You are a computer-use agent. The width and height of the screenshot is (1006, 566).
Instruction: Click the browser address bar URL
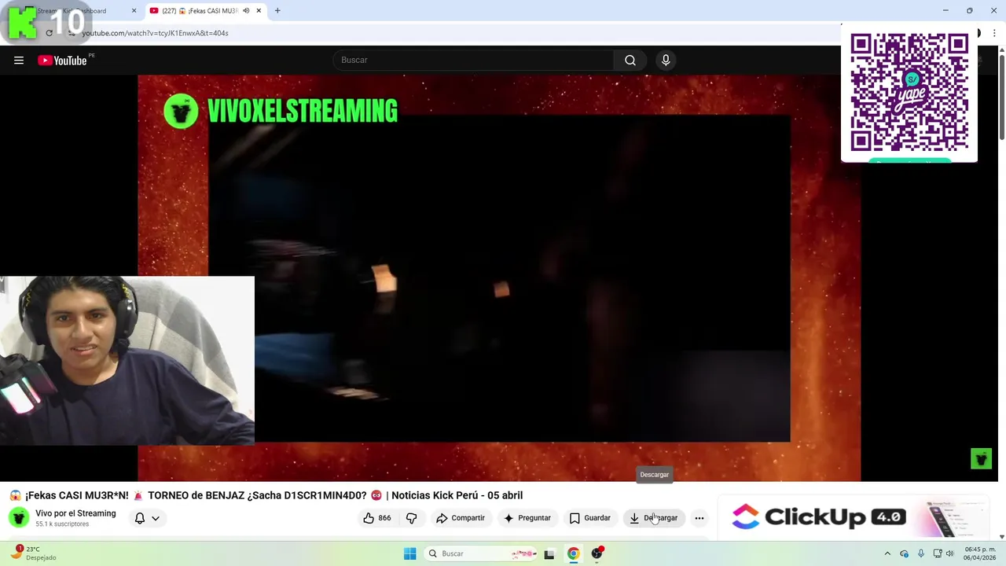(x=155, y=33)
